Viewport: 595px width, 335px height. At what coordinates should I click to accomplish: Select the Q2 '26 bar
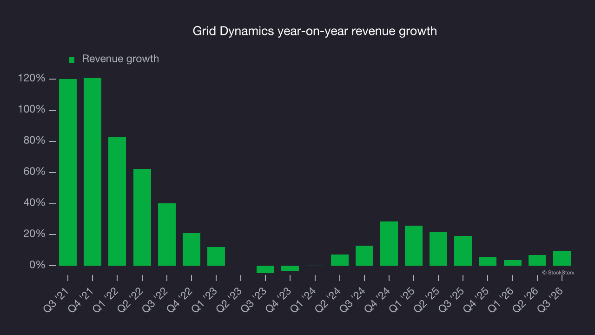(537, 261)
